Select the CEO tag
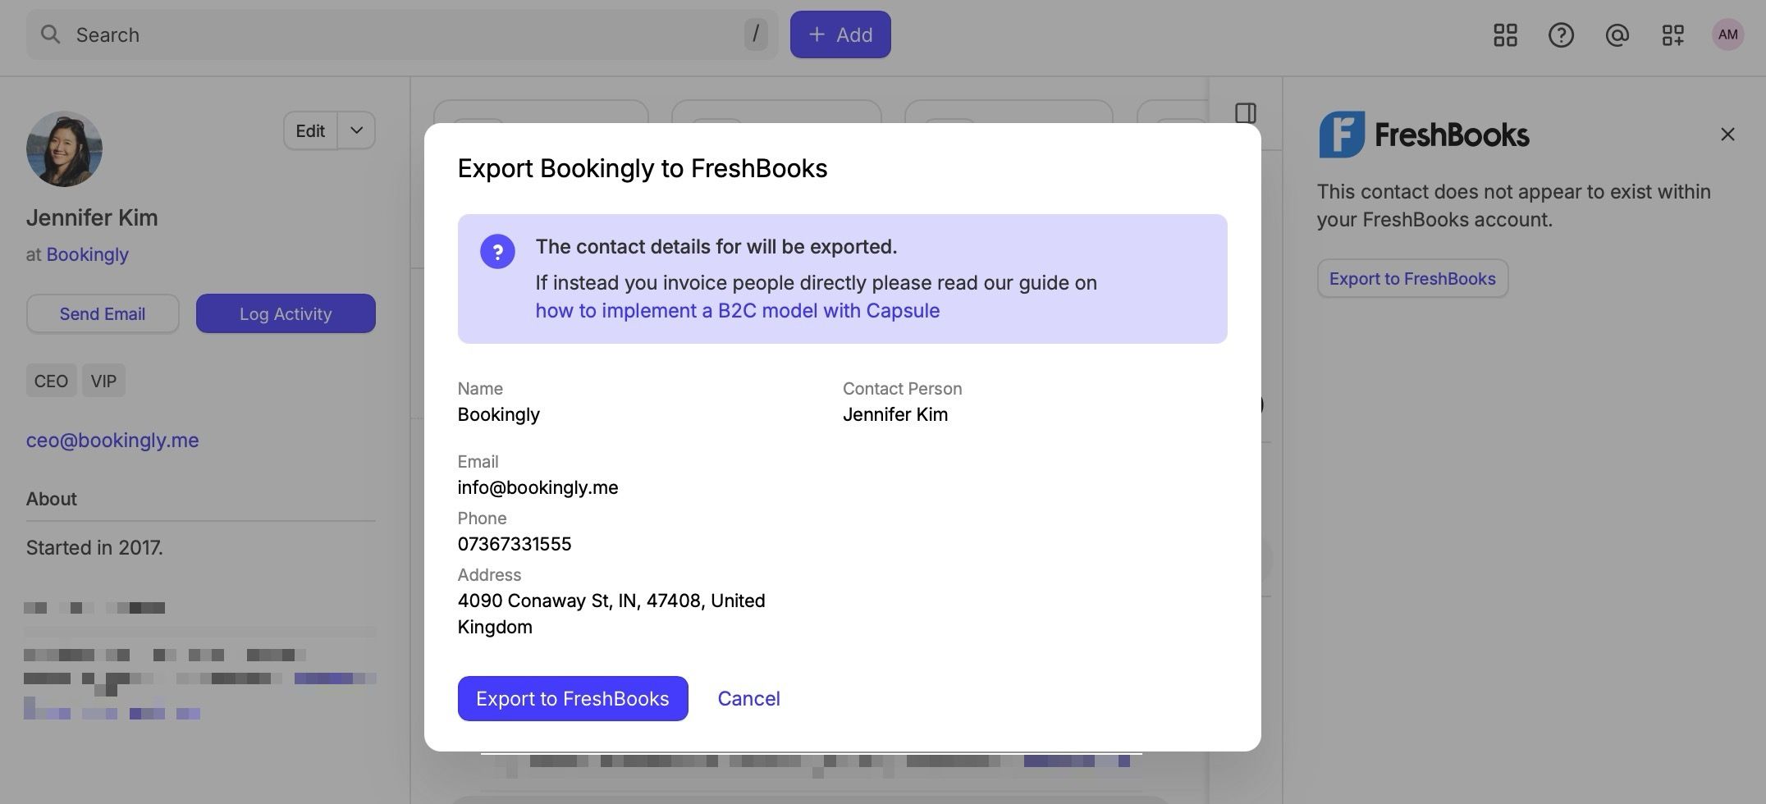 pyautogui.click(x=51, y=381)
